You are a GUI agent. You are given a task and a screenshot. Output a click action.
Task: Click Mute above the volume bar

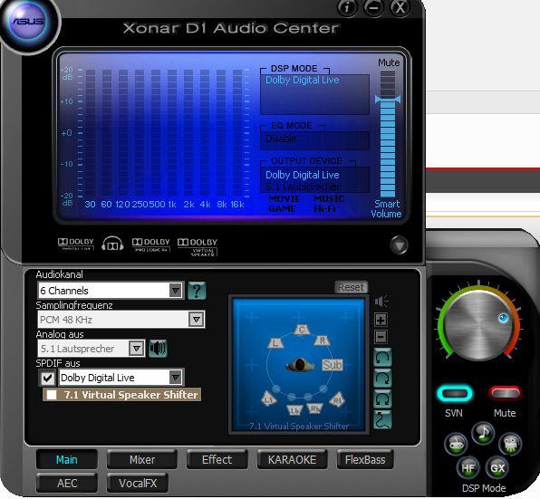(389, 62)
